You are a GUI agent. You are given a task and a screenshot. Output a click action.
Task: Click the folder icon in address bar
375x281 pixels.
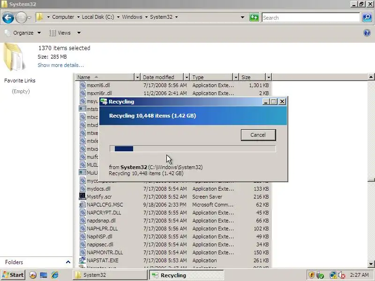40,17
